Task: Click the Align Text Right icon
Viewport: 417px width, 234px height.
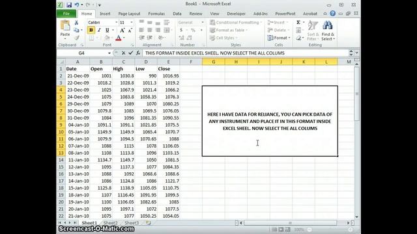Action: (158, 31)
